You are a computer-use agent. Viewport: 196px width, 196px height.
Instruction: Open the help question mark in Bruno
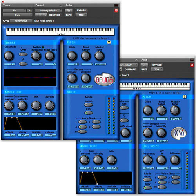tap(109, 42)
